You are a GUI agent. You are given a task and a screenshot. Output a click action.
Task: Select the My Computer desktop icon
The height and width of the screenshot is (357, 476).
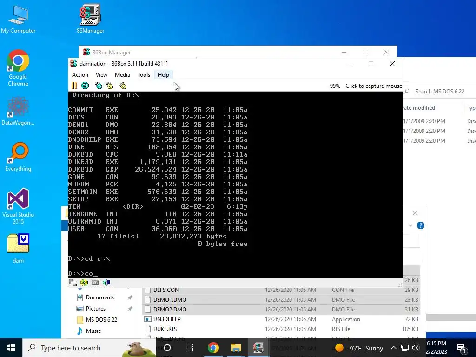click(18, 19)
